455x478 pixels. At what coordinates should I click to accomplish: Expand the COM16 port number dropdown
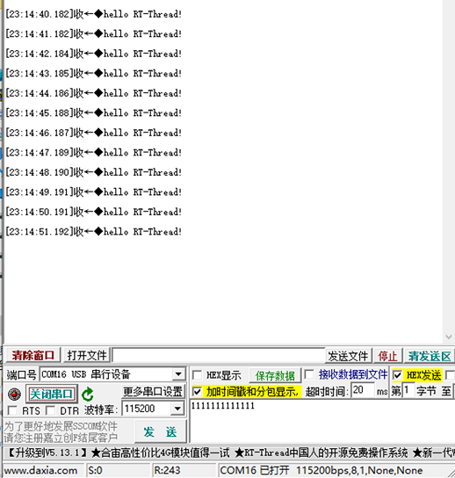(178, 374)
